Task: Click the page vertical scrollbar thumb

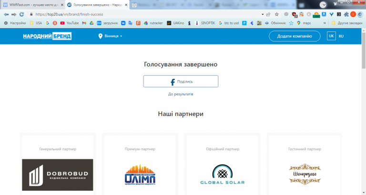Action: (x=364, y=50)
